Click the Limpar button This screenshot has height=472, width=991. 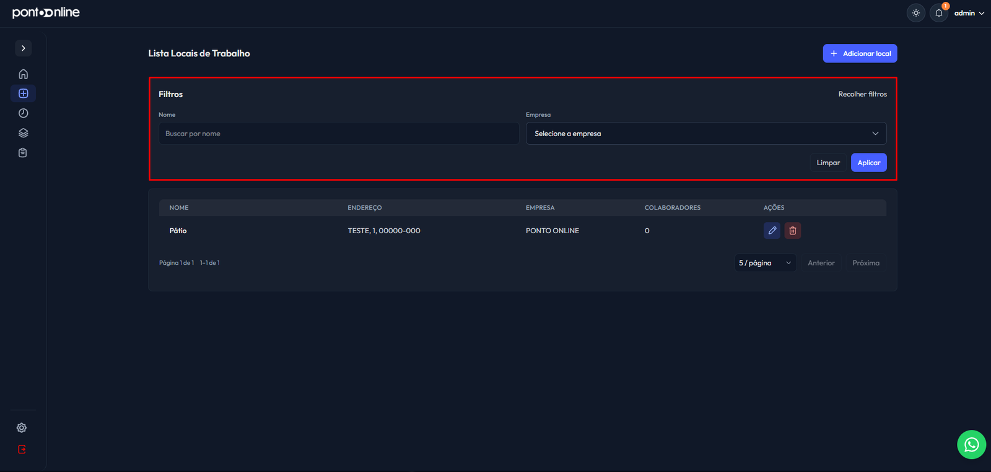(828, 163)
